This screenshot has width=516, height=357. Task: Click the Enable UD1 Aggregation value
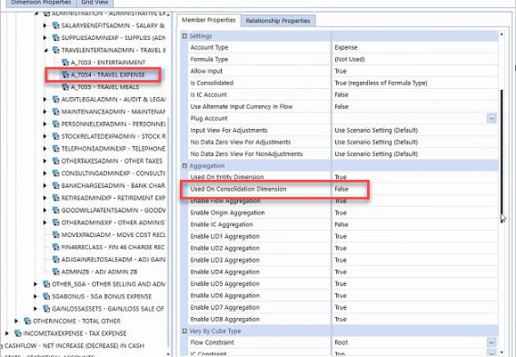click(x=341, y=236)
